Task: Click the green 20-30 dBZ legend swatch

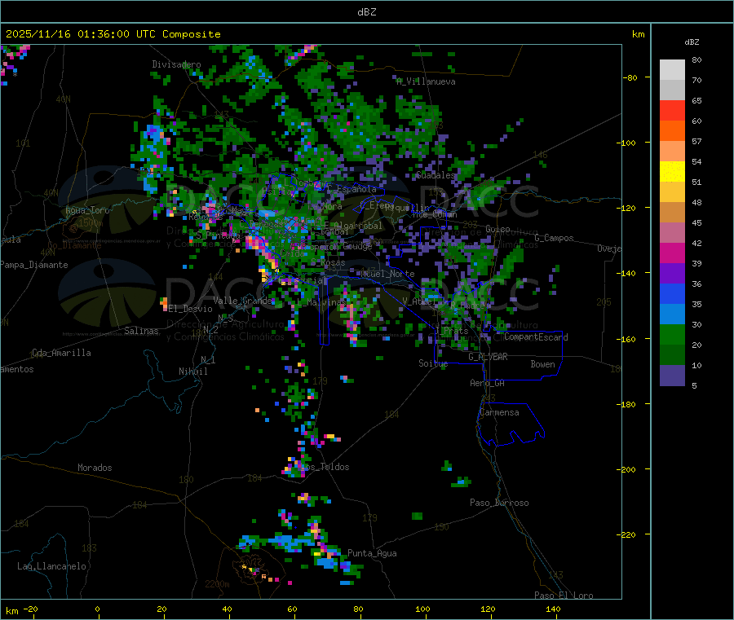Action: coord(672,334)
